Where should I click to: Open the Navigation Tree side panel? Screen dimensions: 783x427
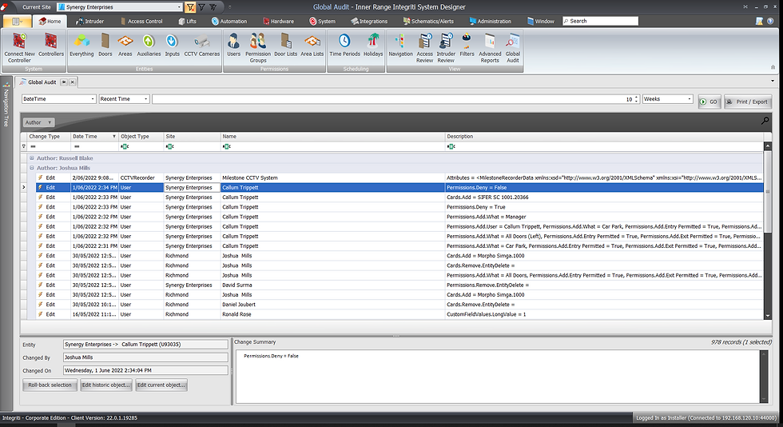[x=6, y=104]
